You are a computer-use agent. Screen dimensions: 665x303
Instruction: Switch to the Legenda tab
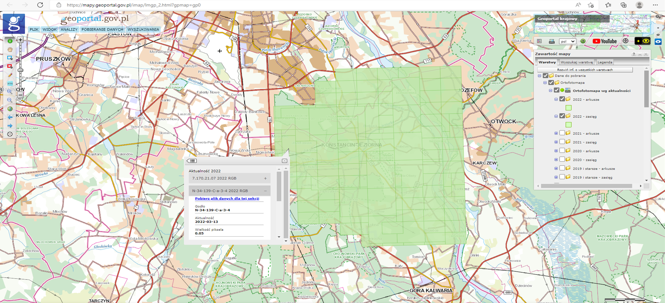tap(604, 62)
